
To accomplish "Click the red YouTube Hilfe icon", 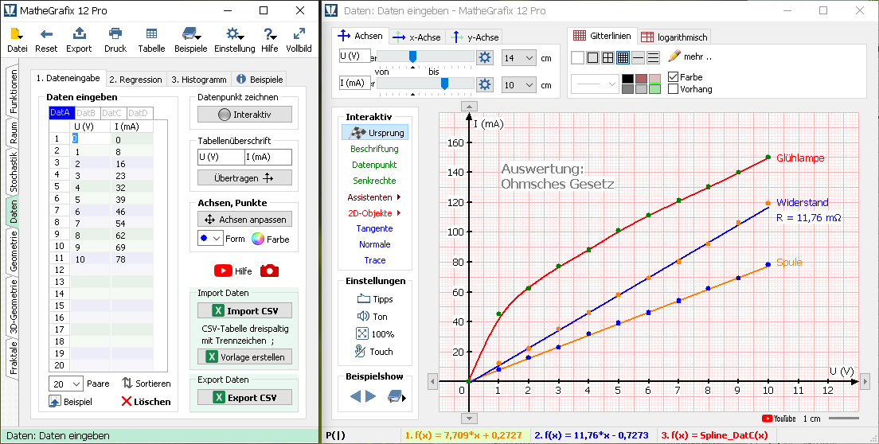I will click(223, 271).
